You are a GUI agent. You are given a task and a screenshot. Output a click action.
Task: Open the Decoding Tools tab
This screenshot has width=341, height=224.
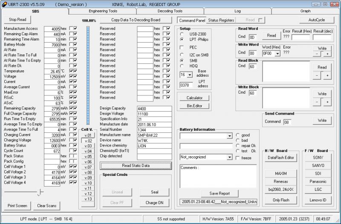click(170, 11)
